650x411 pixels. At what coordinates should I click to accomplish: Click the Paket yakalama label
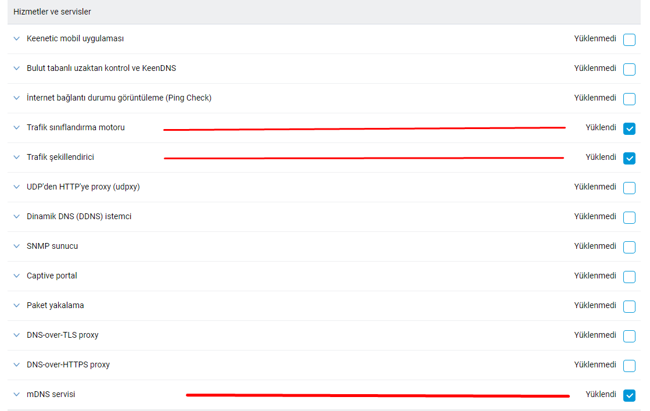tap(55, 305)
